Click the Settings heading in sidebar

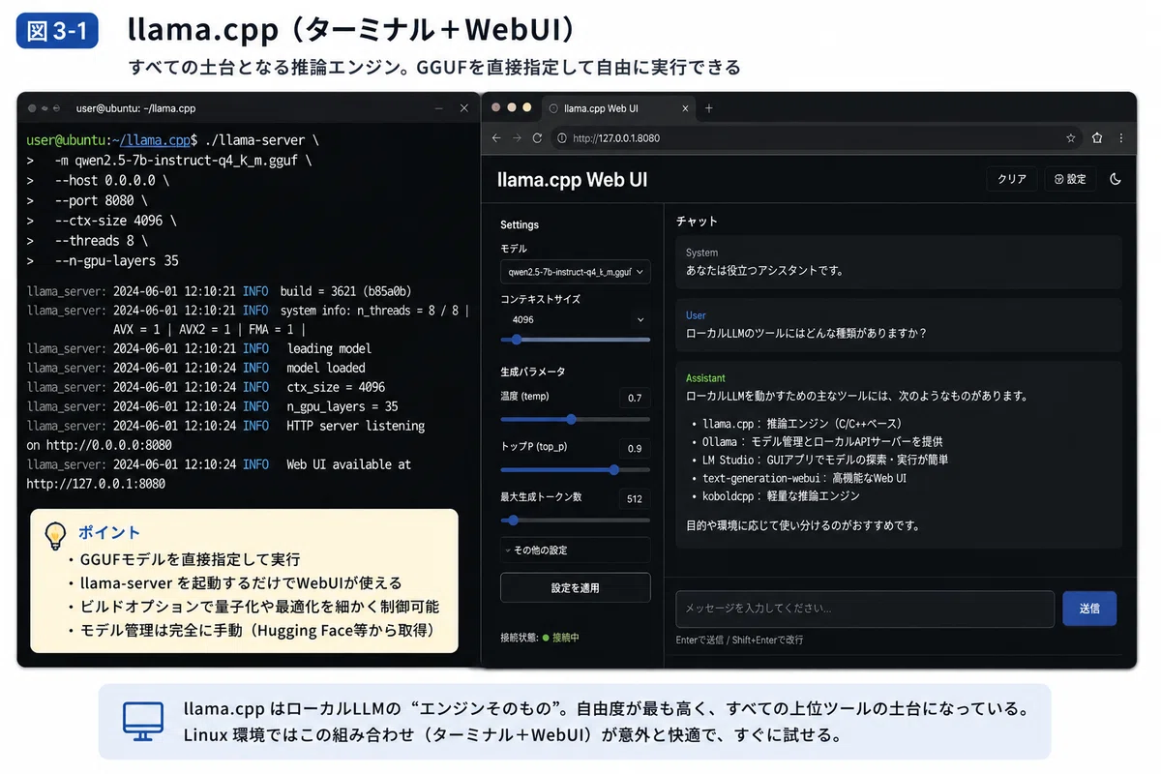[520, 224]
